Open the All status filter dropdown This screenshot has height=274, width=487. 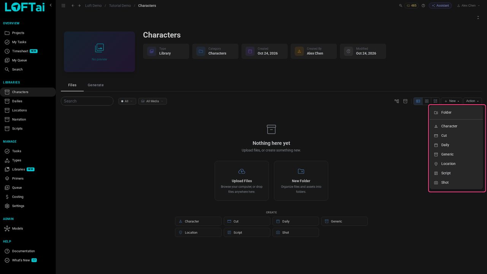click(x=127, y=101)
